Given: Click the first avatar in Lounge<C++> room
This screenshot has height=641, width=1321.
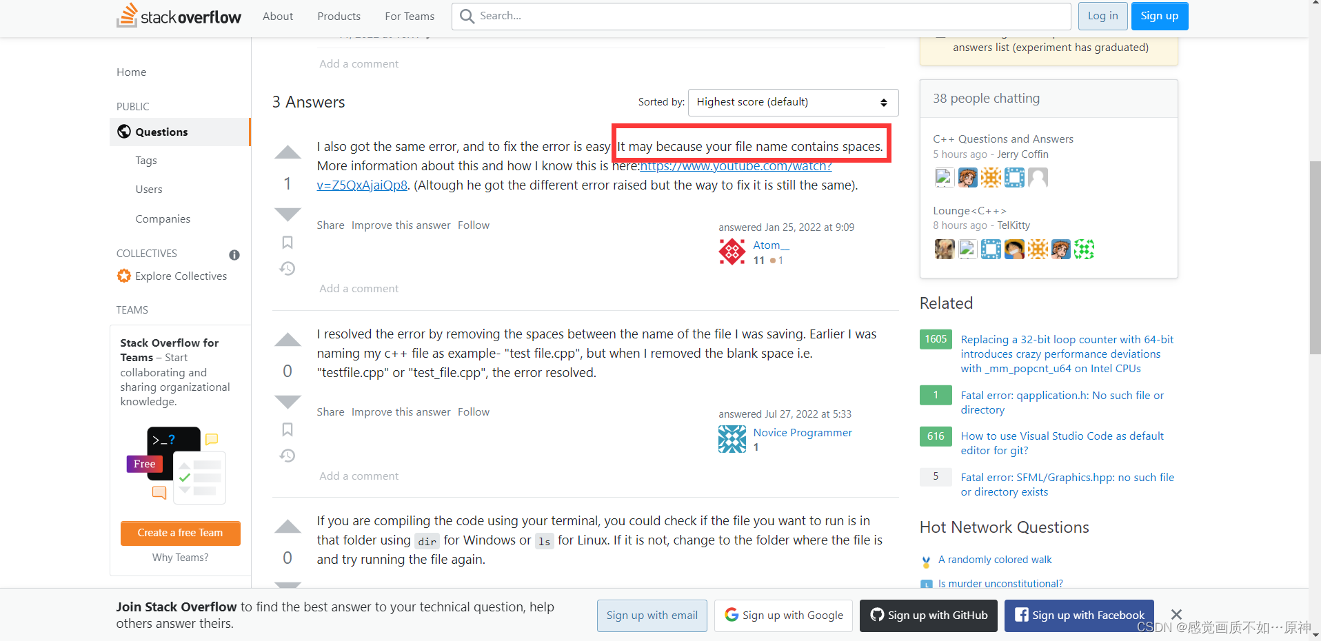Looking at the screenshot, I should coord(945,249).
